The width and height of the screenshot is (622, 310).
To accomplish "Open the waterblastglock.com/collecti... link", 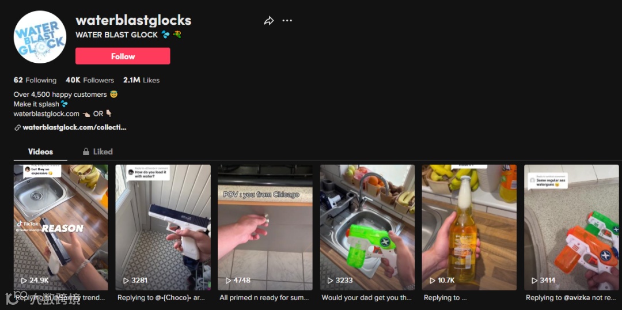I will [74, 128].
